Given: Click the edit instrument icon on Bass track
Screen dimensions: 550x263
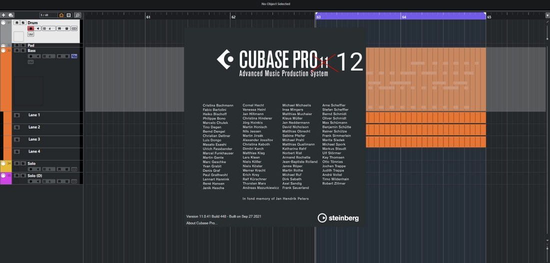Looking at the screenshot, I should click(x=30, y=61).
